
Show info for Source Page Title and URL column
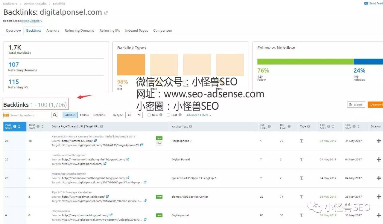tap(102, 126)
